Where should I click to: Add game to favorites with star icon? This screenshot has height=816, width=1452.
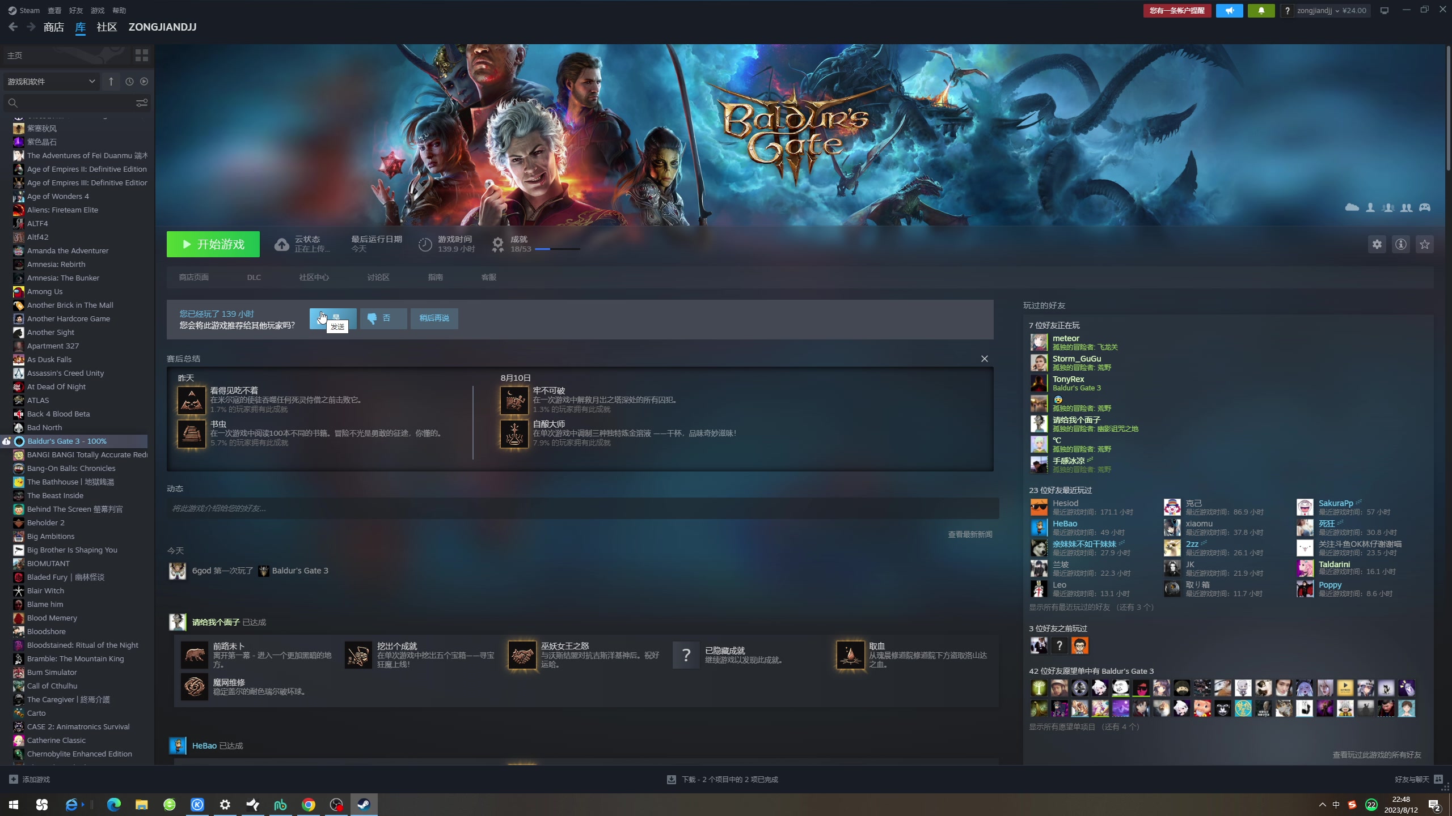(x=1425, y=244)
